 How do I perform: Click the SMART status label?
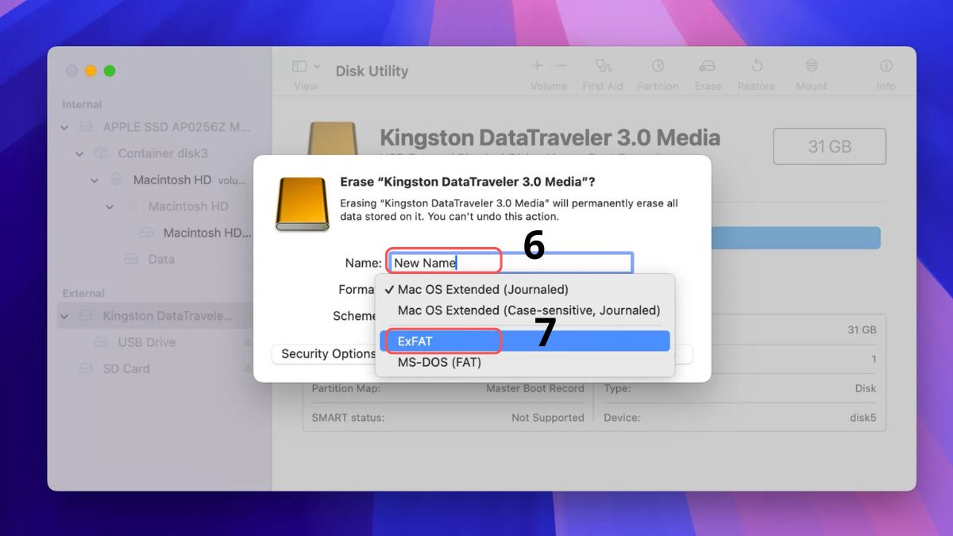click(348, 418)
